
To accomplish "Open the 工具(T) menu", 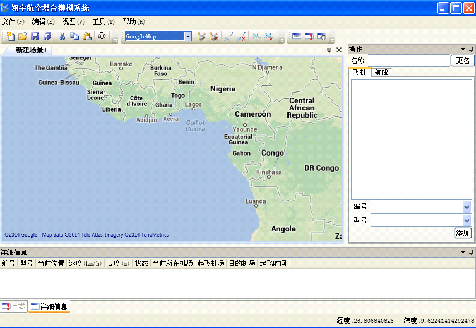I will click(104, 22).
